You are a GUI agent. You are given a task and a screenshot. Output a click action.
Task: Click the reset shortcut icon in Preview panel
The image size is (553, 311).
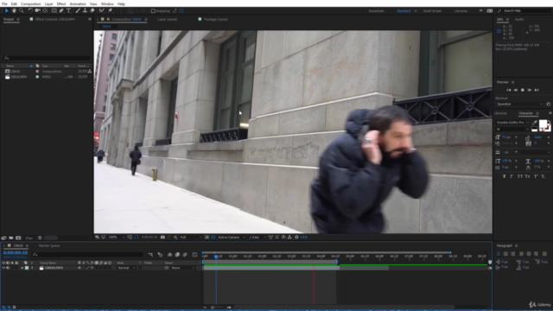point(548,105)
